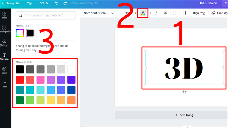Pick the orange default swatch

click(x=71, y=100)
